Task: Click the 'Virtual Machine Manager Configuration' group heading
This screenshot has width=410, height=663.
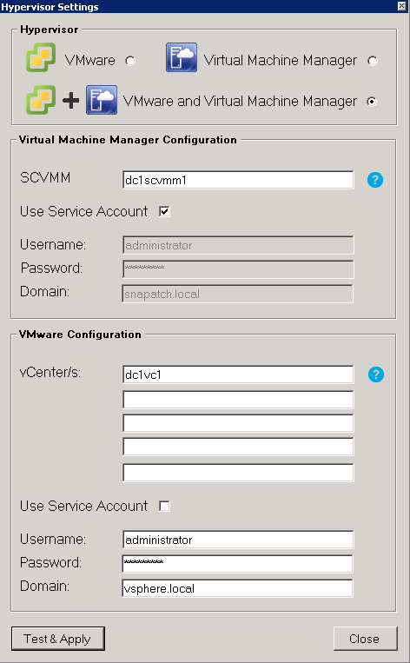Action: pos(128,140)
